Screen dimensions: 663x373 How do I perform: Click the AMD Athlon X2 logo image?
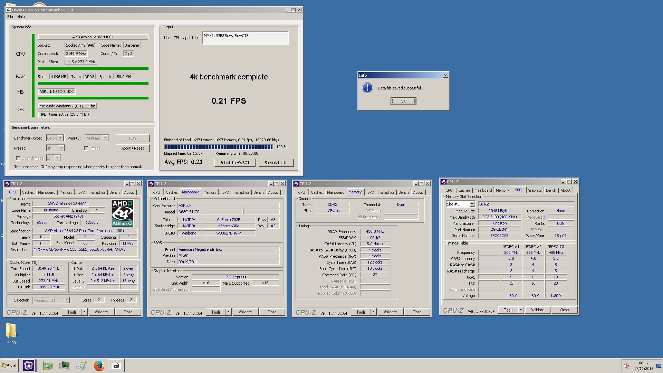click(x=122, y=213)
